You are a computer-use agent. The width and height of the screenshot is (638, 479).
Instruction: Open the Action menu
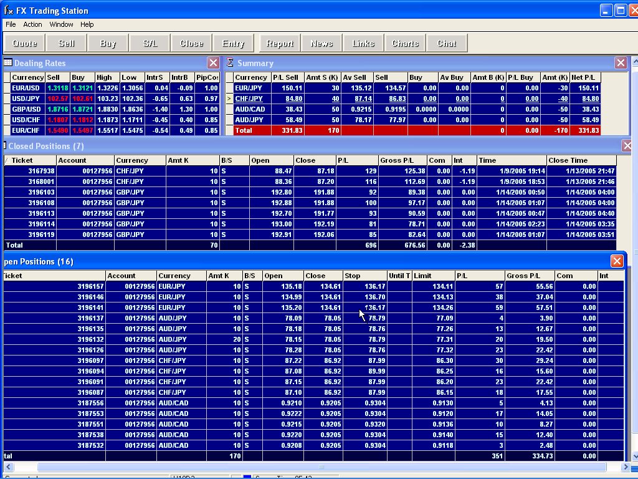pos(32,24)
